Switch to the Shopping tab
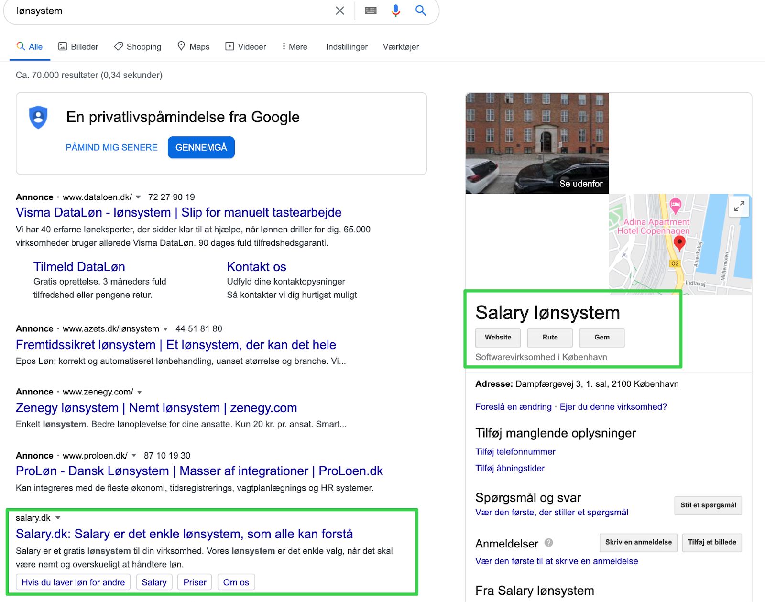 tap(138, 47)
